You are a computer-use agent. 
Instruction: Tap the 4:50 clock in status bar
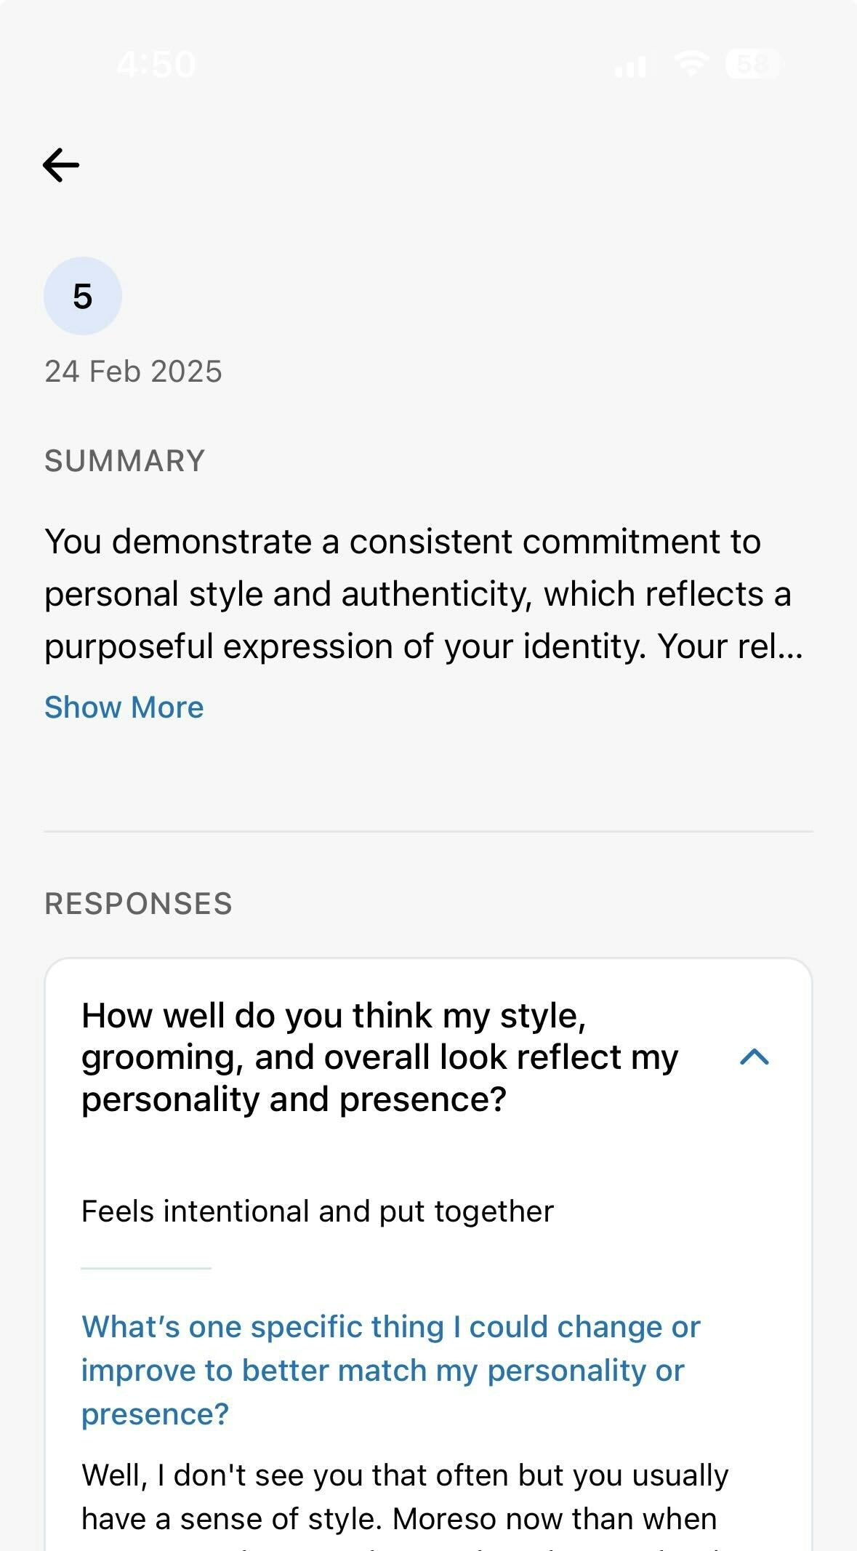(156, 65)
